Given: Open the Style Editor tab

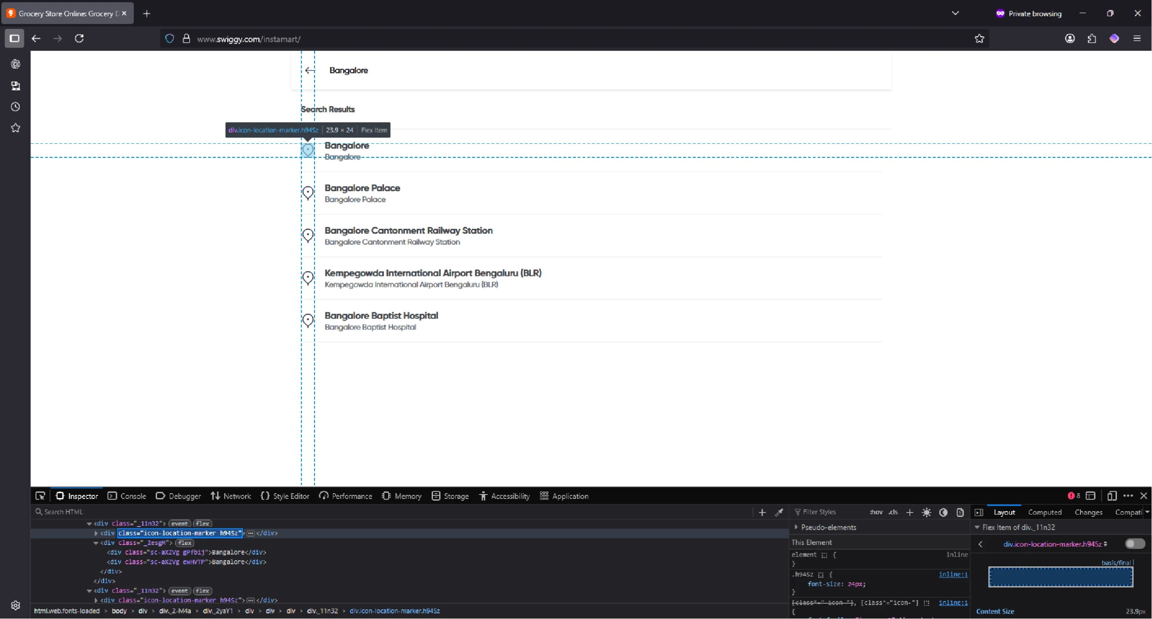Looking at the screenshot, I should tap(285, 496).
